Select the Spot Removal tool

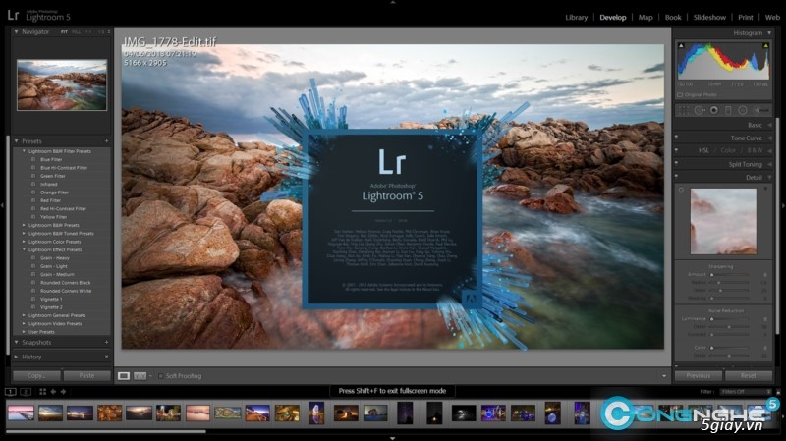coord(699,110)
